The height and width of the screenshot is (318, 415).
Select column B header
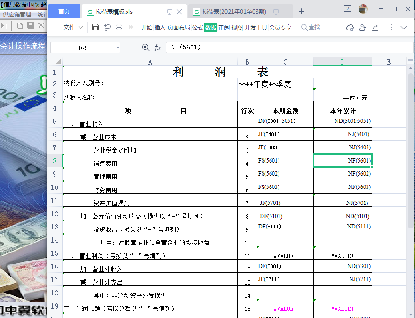pos(247,62)
